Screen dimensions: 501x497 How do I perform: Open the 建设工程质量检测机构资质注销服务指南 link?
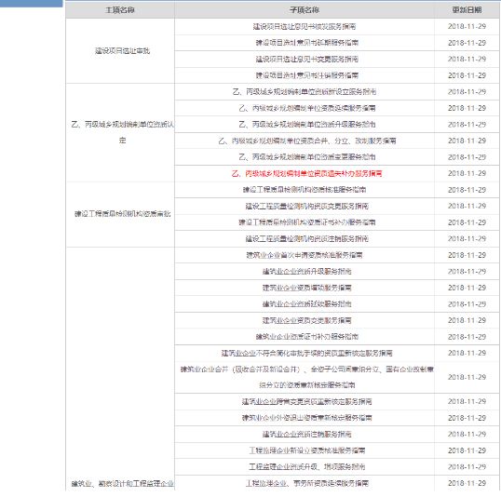click(306, 238)
